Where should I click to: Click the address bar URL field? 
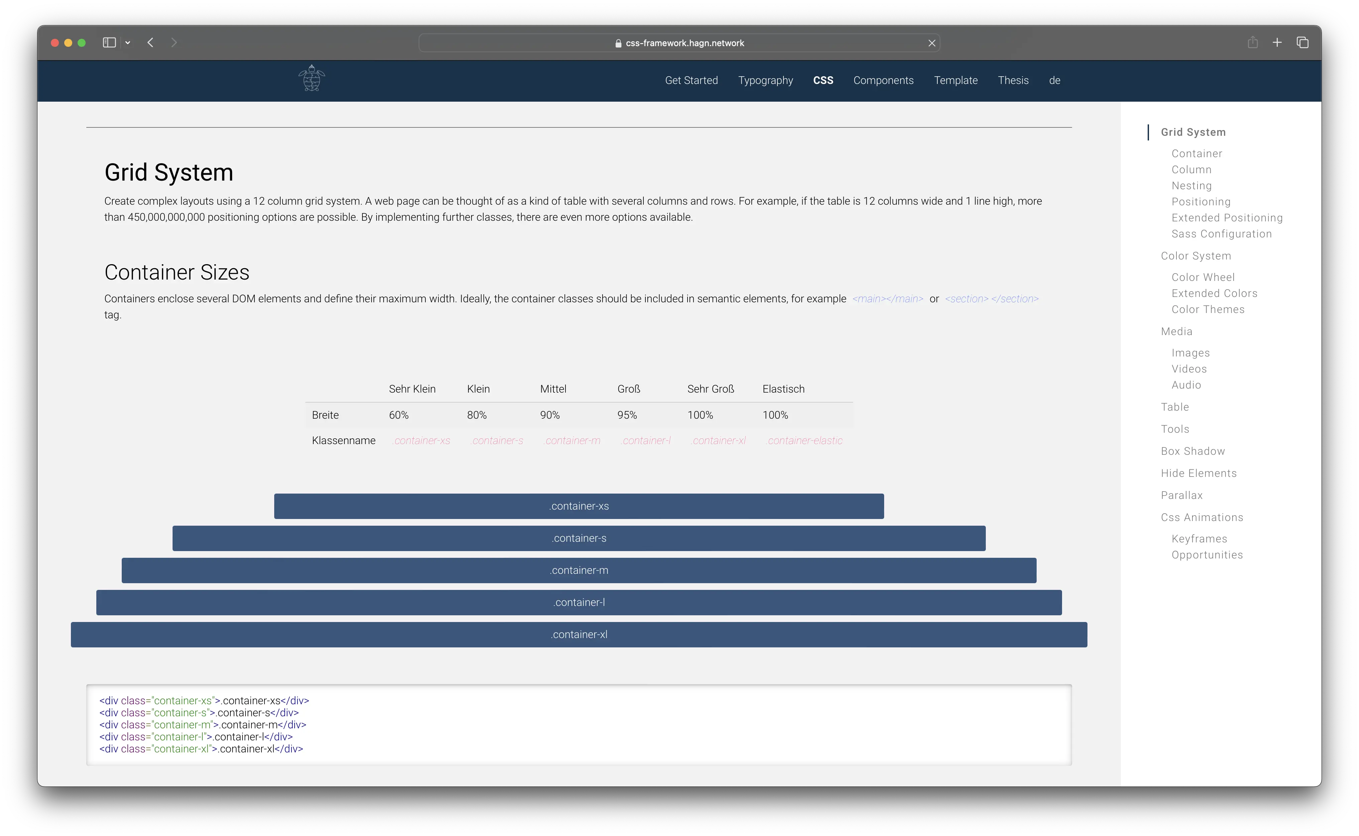[679, 43]
